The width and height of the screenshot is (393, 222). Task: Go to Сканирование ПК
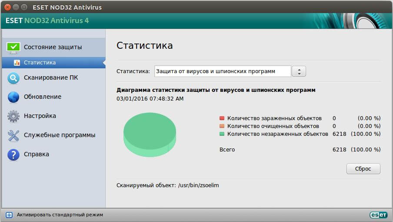53,78
